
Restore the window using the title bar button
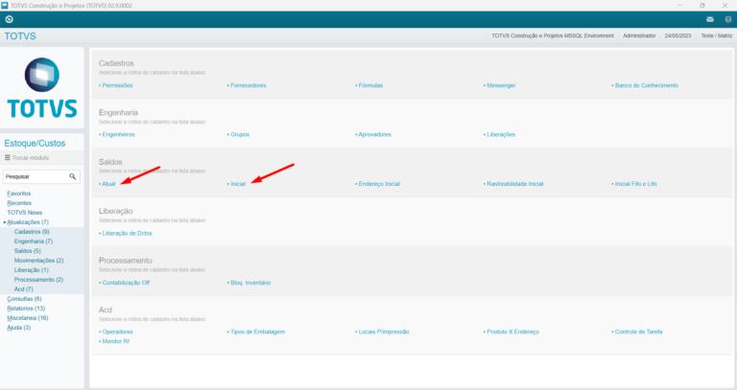pyautogui.click(x=701, y=5)
